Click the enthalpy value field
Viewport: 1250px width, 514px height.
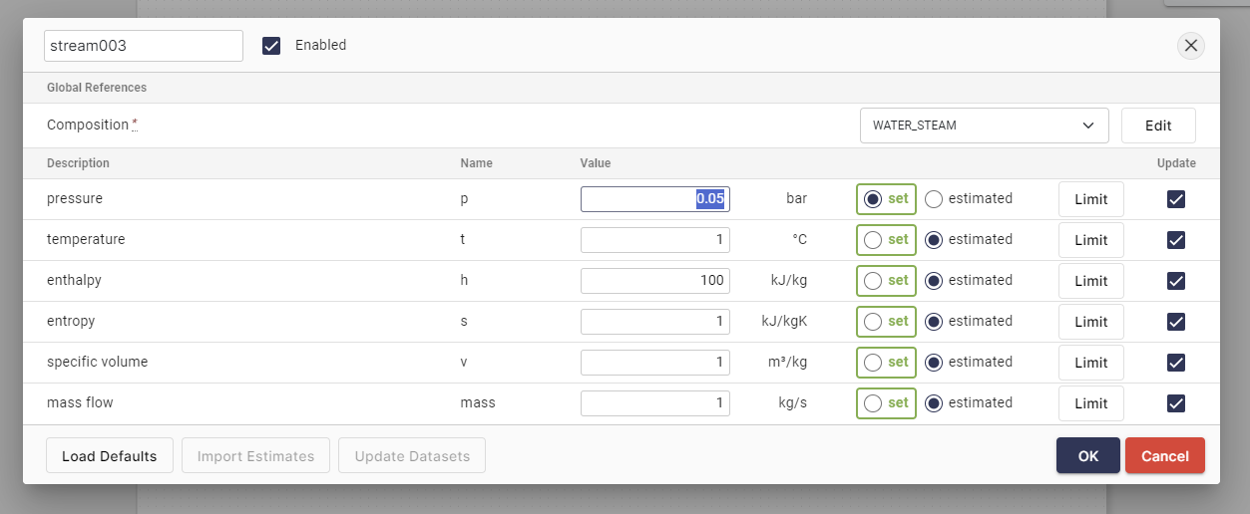[654, 281]
